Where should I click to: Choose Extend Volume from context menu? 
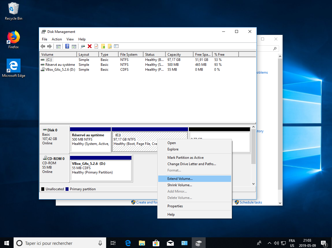point(180,179)
